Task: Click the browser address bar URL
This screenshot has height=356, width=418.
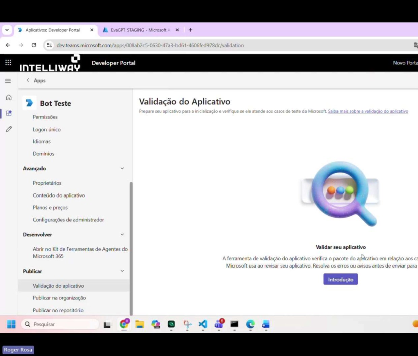Action: click(x=150, y=45)
